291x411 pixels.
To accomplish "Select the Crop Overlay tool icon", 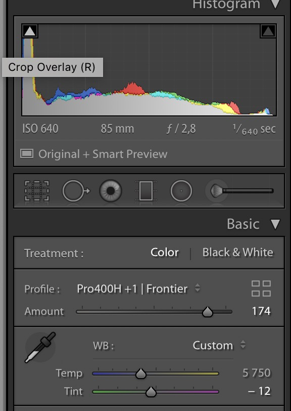I will pyautogui.click(x=37, y=191).
